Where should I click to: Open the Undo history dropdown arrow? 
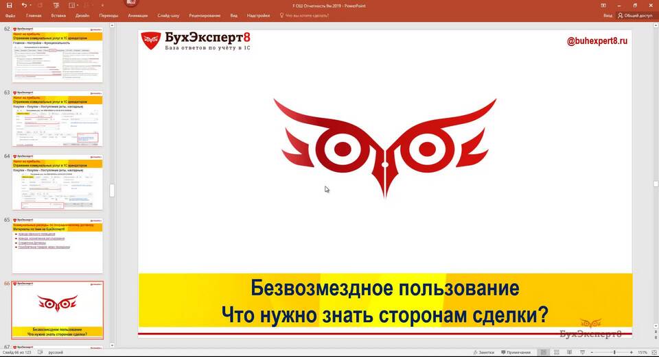[x=31, y=5]
